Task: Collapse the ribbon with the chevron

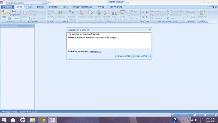Action: (x=209, y=7)
